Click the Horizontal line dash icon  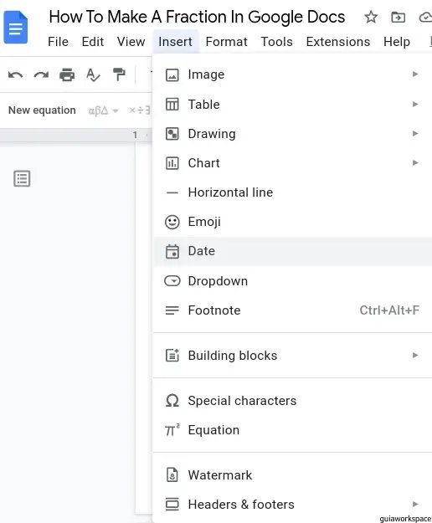tap(172, 192)
